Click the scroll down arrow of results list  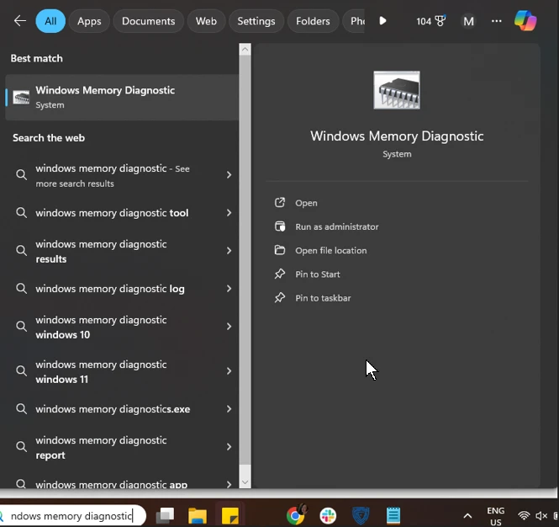[x=245, y=482]
